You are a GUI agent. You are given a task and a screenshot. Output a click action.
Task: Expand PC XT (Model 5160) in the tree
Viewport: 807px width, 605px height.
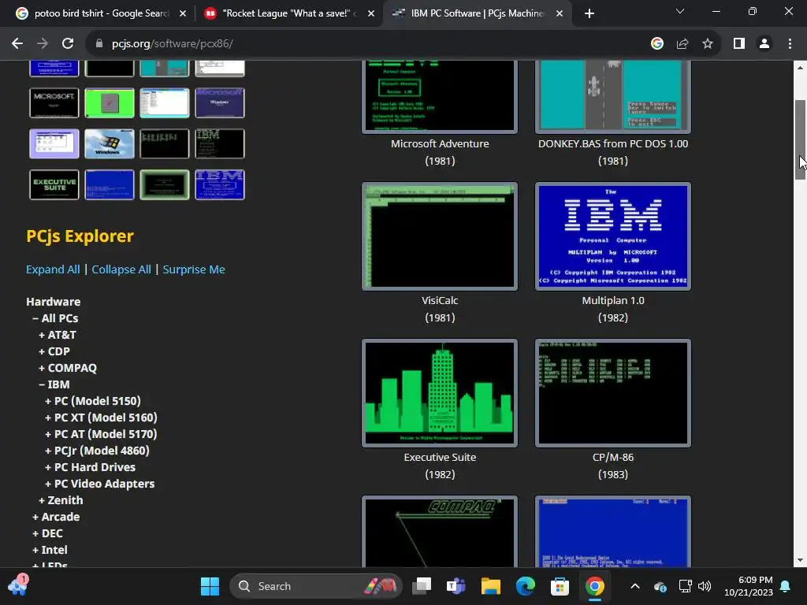(x=101, y=418)
